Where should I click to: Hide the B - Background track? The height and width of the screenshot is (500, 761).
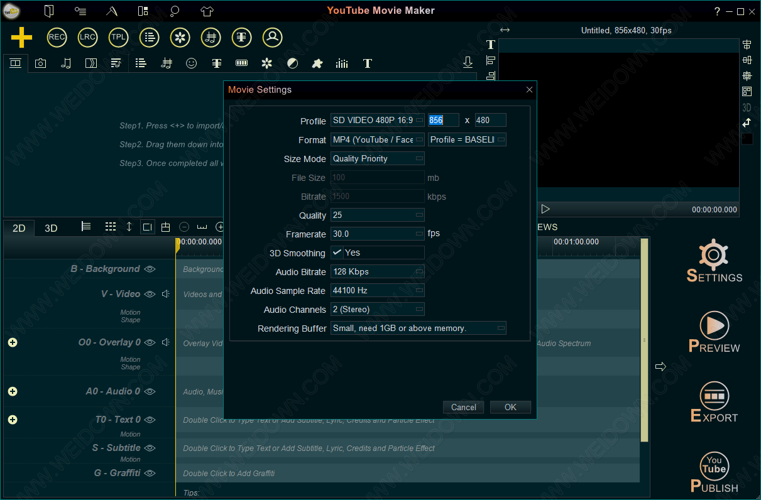[x=150, y=269]
